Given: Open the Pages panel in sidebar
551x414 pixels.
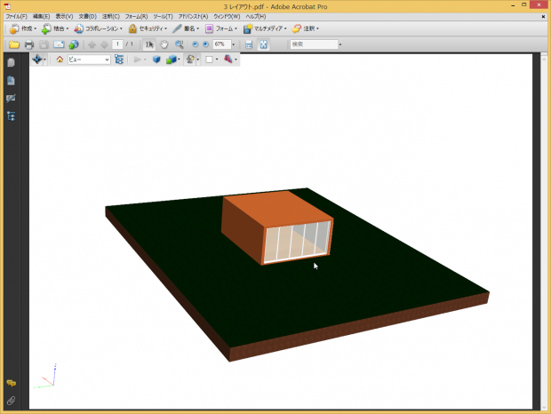Looking at the screenshot, I should (x=12, y=63).
